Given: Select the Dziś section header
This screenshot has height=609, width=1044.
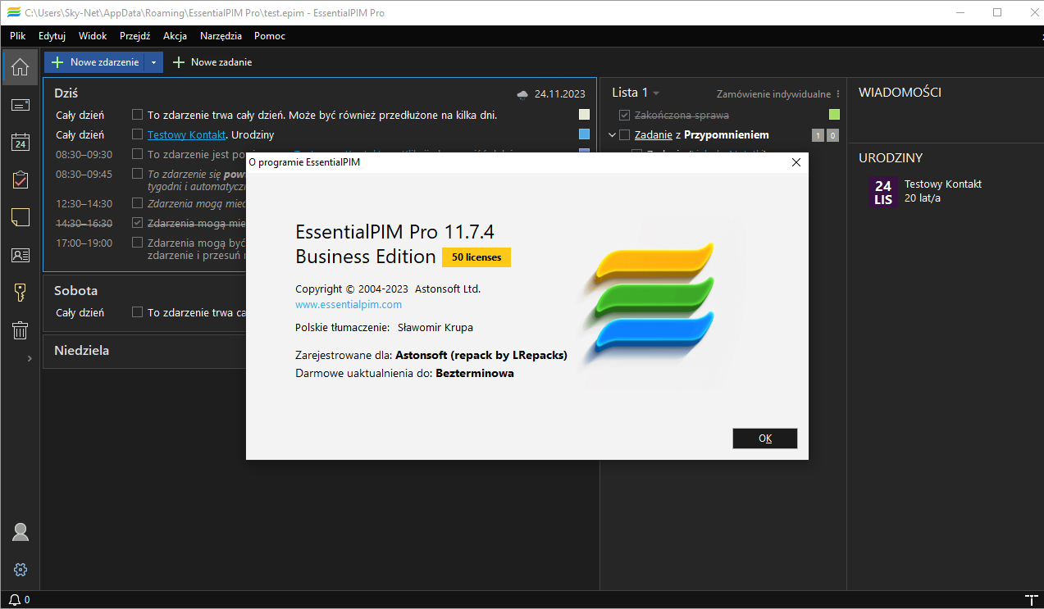Looking at the screenshot, I should click(x=66, y=93).
